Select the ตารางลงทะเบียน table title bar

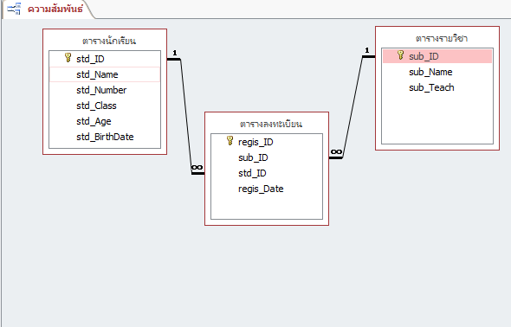tap(271, 124)
